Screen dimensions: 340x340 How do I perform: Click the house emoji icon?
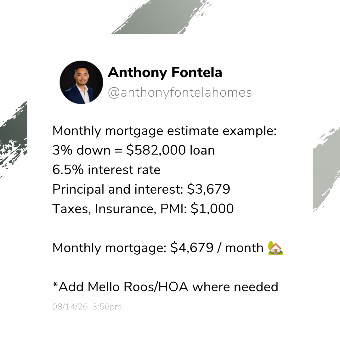pos(275,248)
